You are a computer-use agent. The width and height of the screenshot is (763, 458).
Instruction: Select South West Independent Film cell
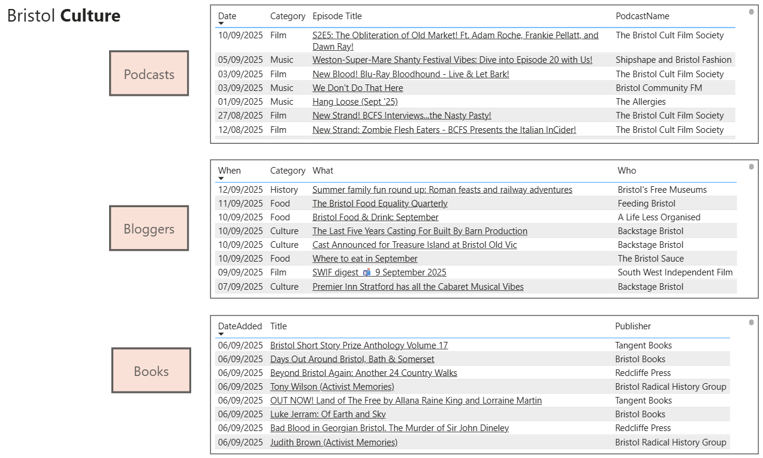tap(675, 272)
